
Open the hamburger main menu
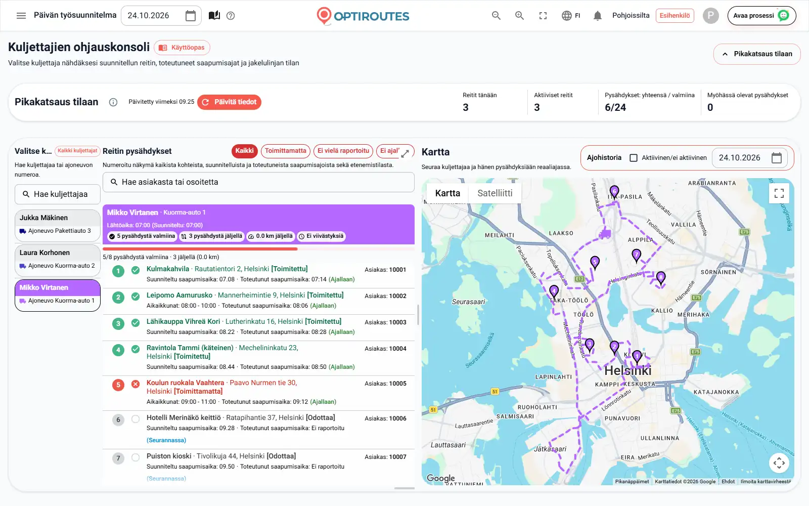(21, 16)
